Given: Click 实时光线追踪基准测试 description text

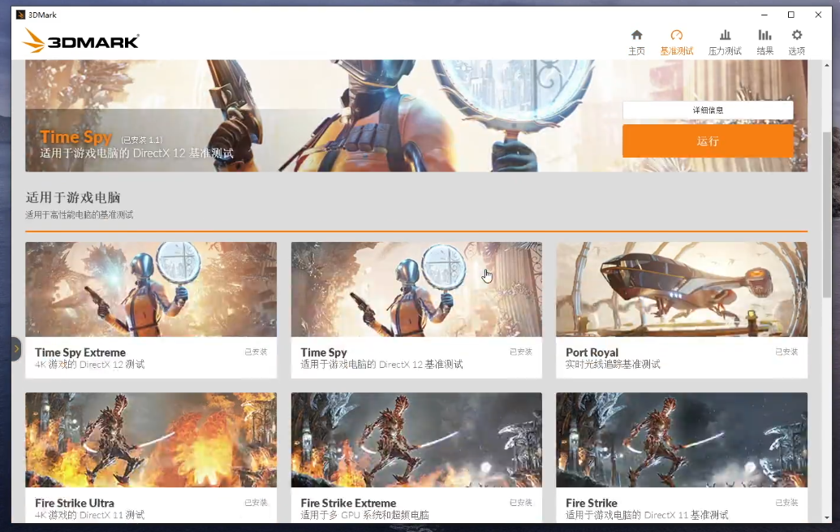Looking at the screenshot, I should [613, 365].
